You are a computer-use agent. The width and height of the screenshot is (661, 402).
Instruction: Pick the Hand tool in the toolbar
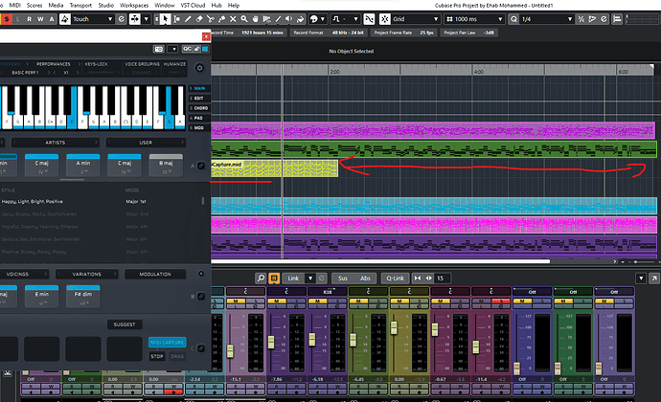[x=256, y=19]
